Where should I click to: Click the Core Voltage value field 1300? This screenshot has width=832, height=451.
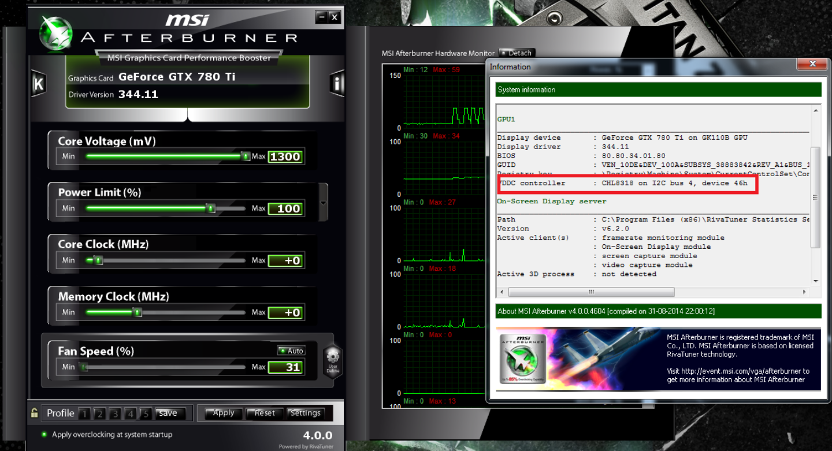(285, 156)
